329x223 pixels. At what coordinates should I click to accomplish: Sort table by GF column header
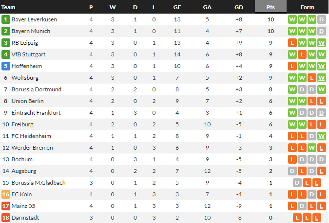[177, 7]
